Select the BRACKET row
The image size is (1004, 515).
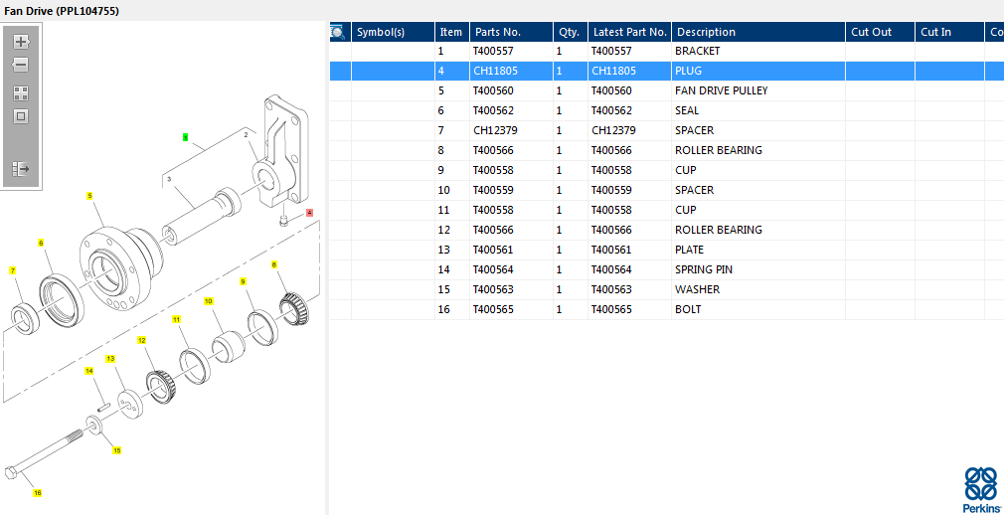667,52
